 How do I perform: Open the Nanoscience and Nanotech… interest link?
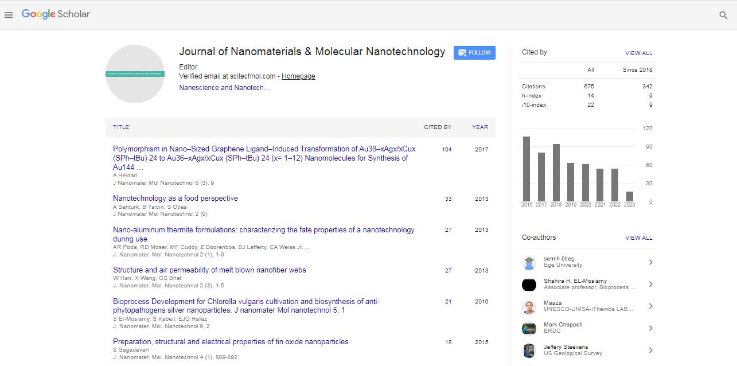[224, 88]
